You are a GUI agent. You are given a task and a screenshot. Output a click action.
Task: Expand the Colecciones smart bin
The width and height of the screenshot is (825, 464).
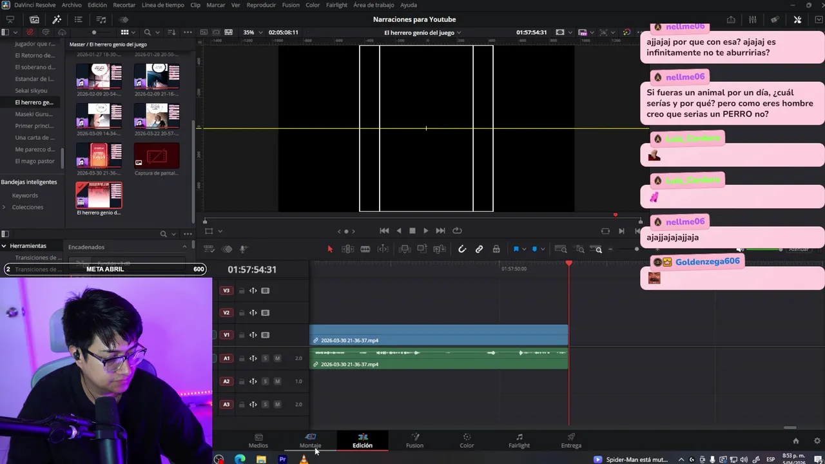[x=4, y=207]
